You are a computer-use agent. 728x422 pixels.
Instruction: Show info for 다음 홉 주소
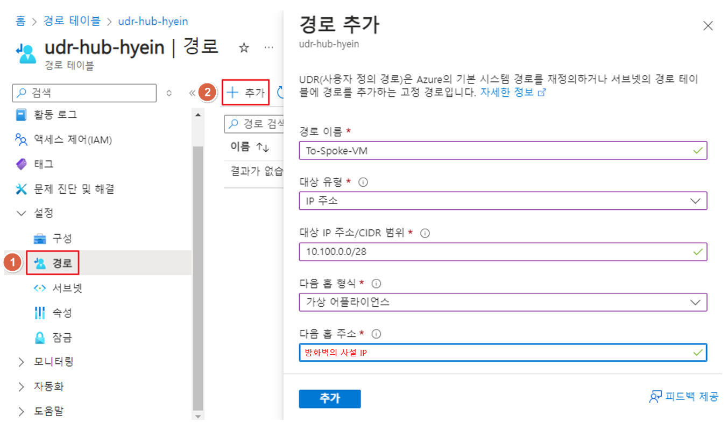coord(377,334)
